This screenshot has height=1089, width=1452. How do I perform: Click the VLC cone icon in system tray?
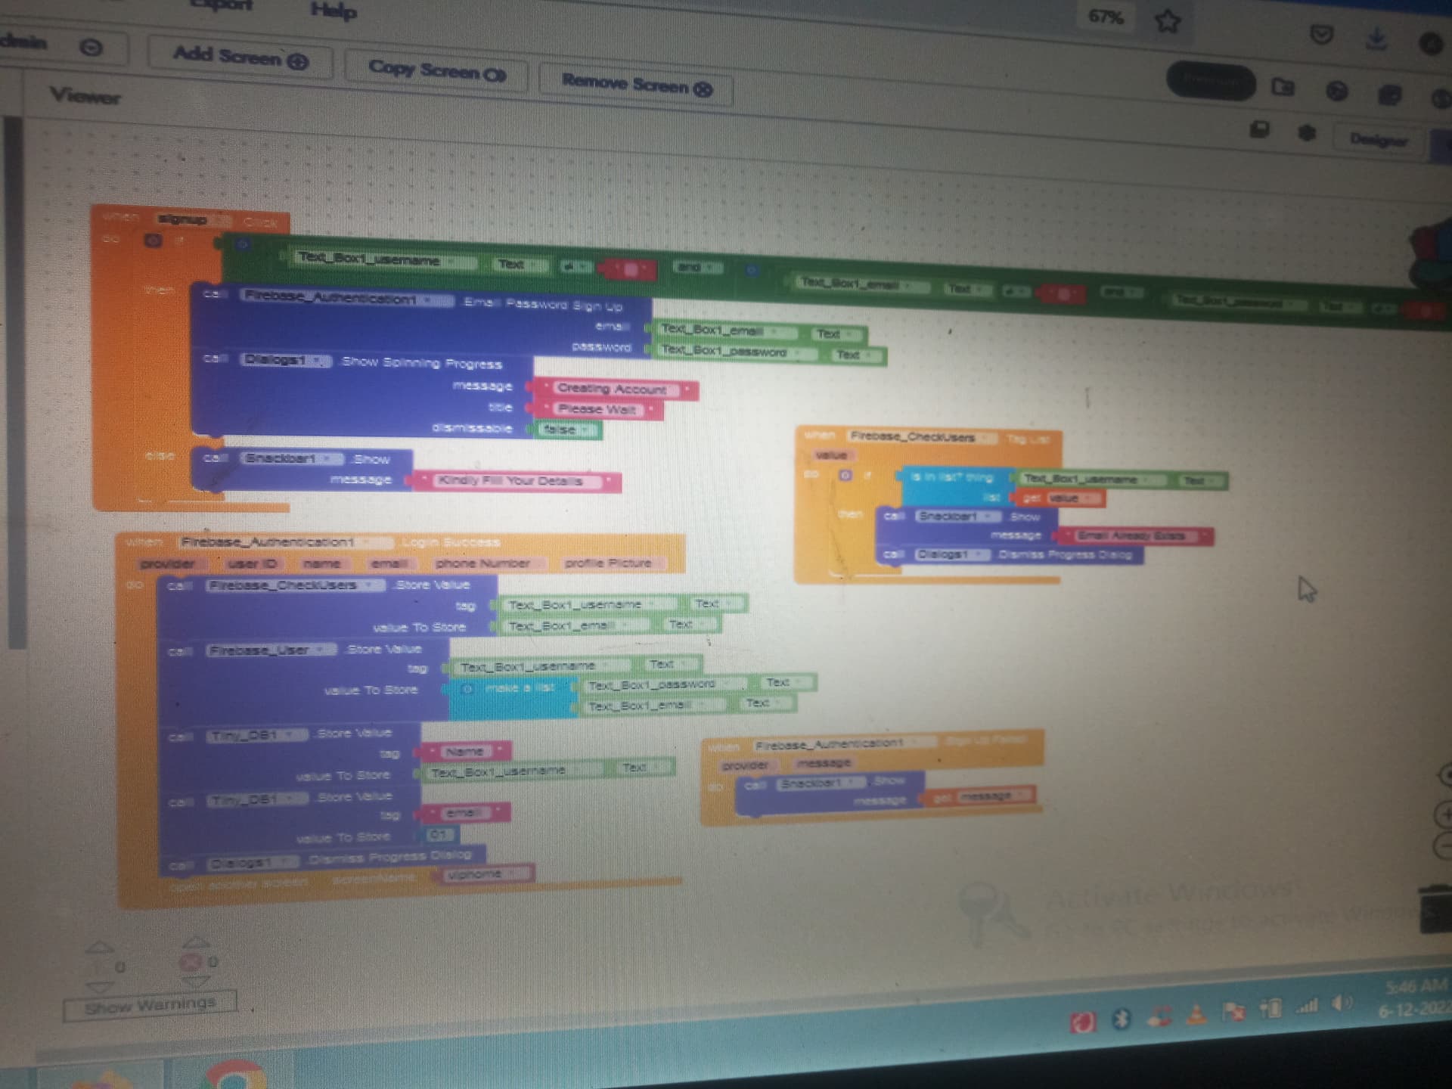click(x=1196, y=1014)
